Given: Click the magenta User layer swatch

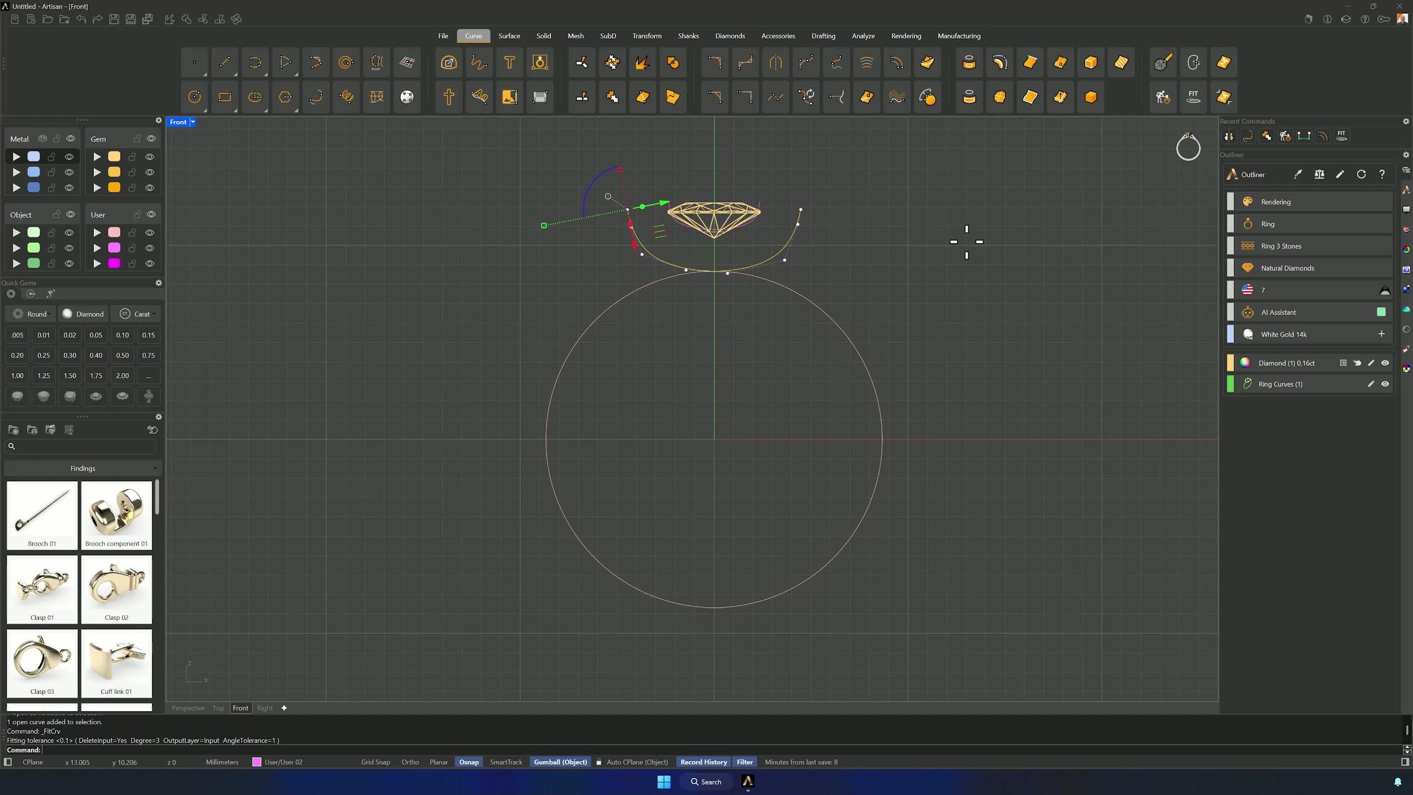Looking at the screenshot, I should [x=114, y=263].
